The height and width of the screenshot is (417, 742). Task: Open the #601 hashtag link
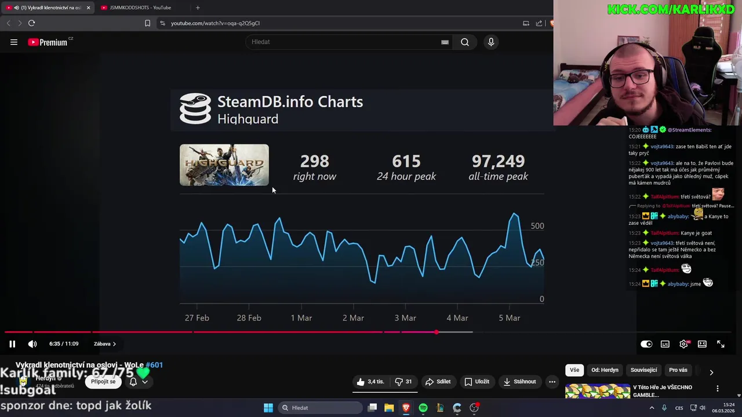[x=154, y=365]
